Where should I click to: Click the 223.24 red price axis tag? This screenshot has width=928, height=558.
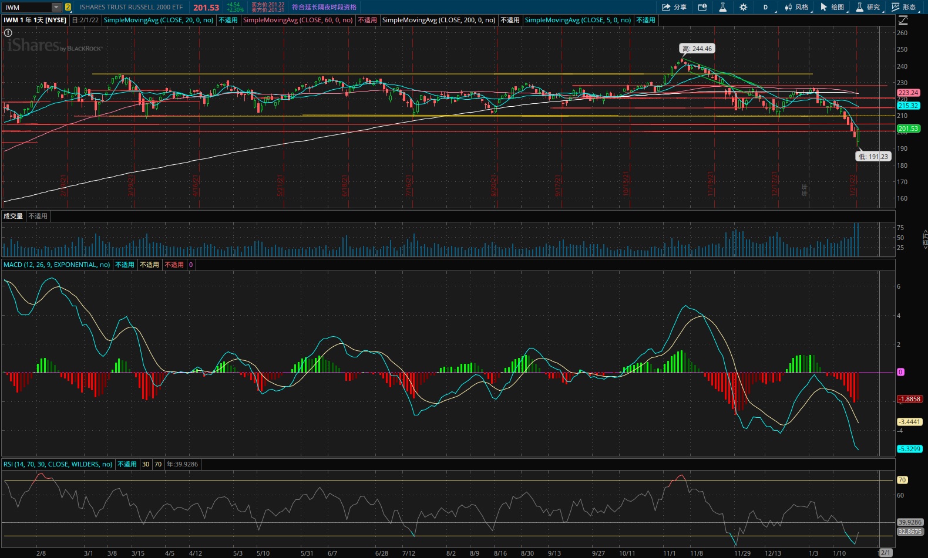point(908,93)
